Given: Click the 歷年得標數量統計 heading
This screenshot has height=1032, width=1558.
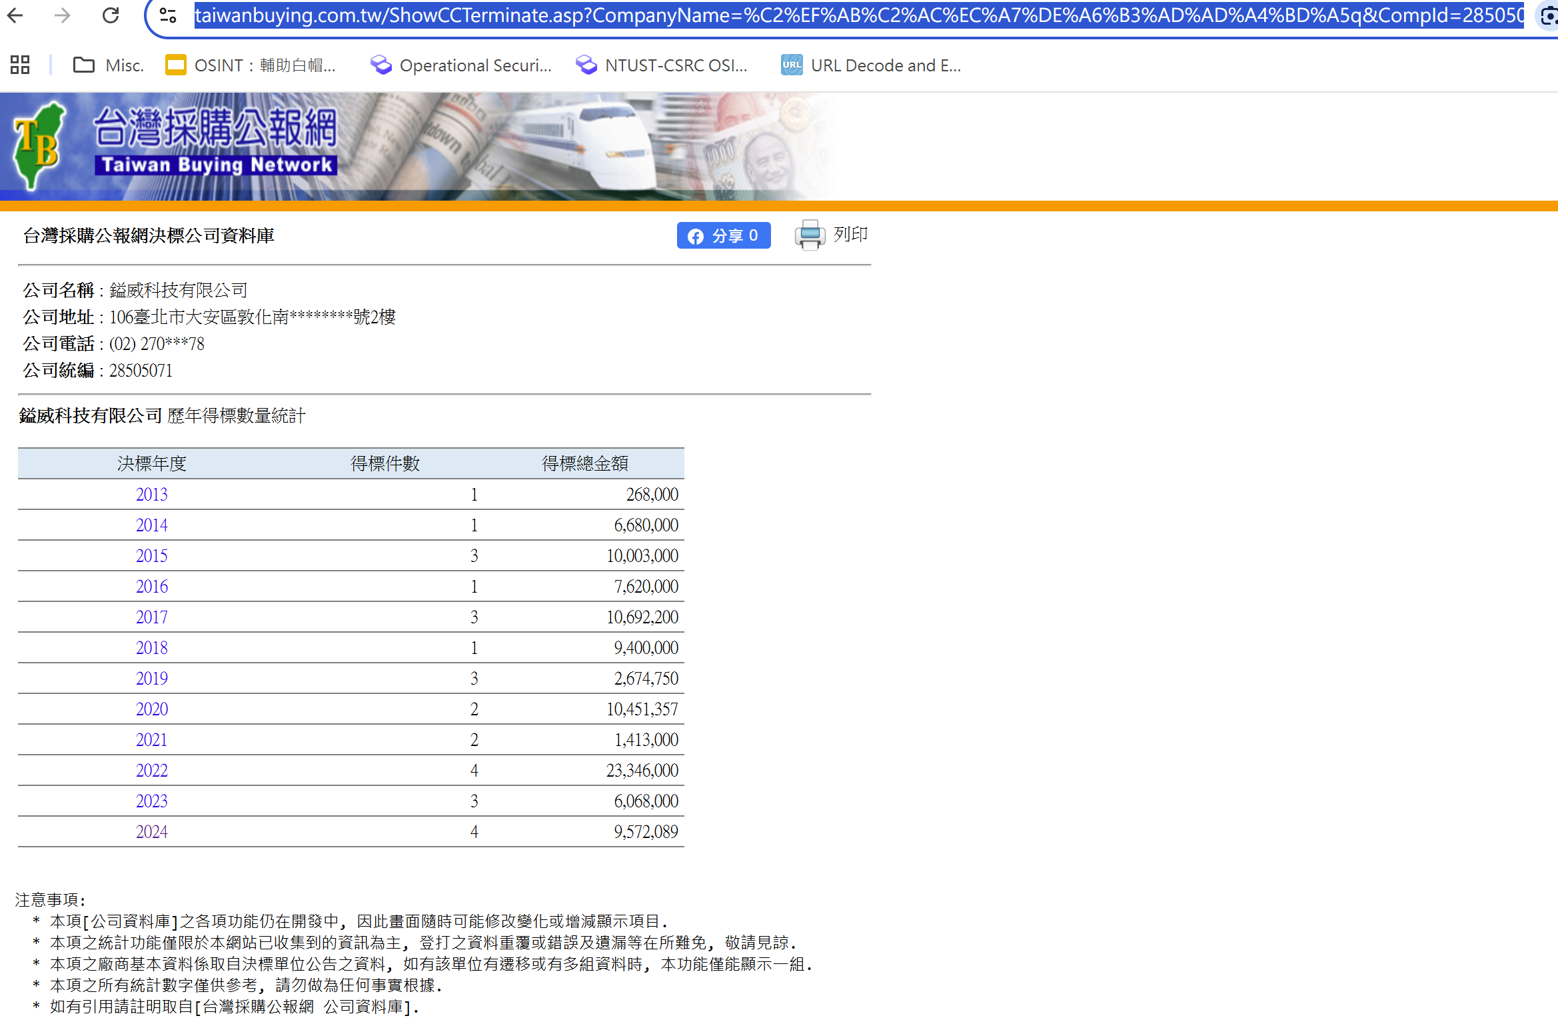Looking at the screenshot, I should tap(237, 416).
